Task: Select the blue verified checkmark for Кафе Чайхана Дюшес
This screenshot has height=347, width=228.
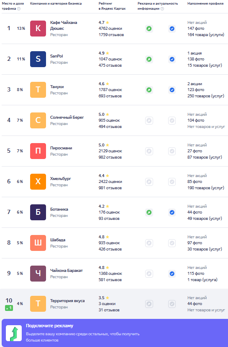Action: (x=172, y=29)
